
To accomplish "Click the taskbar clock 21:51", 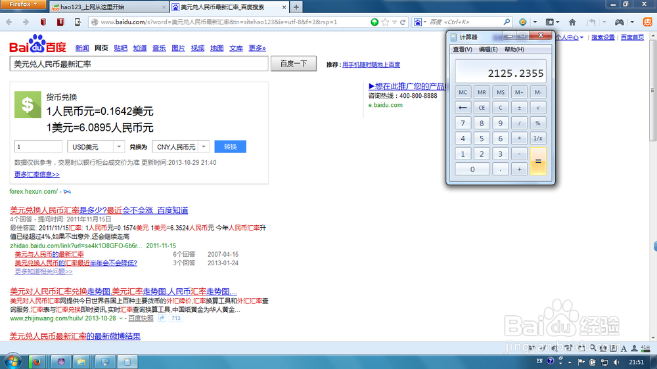I will (636, 362).
